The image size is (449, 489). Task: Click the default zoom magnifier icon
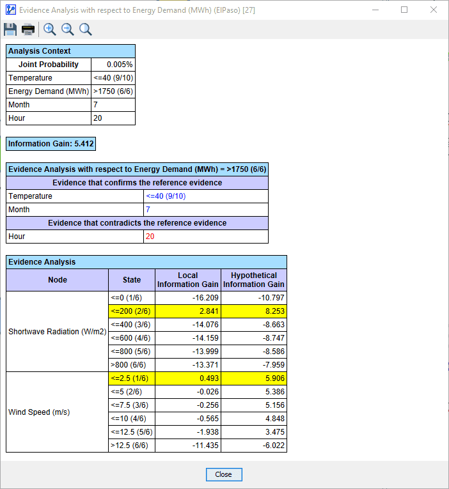coord(86,29)
